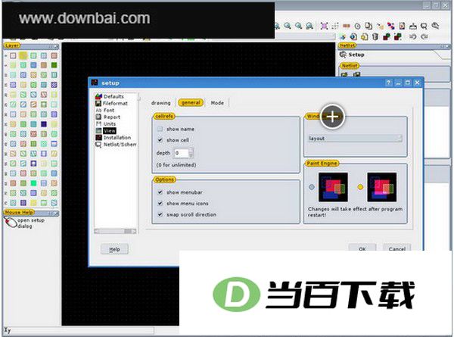This screenshot has width=454, height=337.
Task: Click the yellow document toolbar icon
Action: click(x=364, y=37)
